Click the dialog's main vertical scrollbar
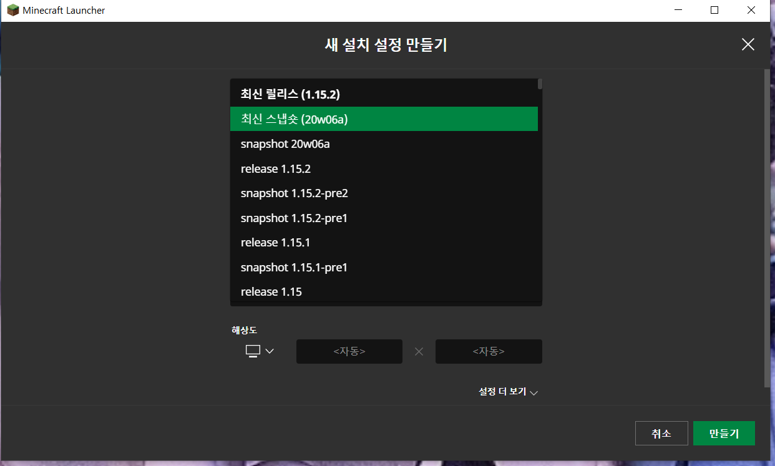 pyautogui.click(x=767, y=228)
